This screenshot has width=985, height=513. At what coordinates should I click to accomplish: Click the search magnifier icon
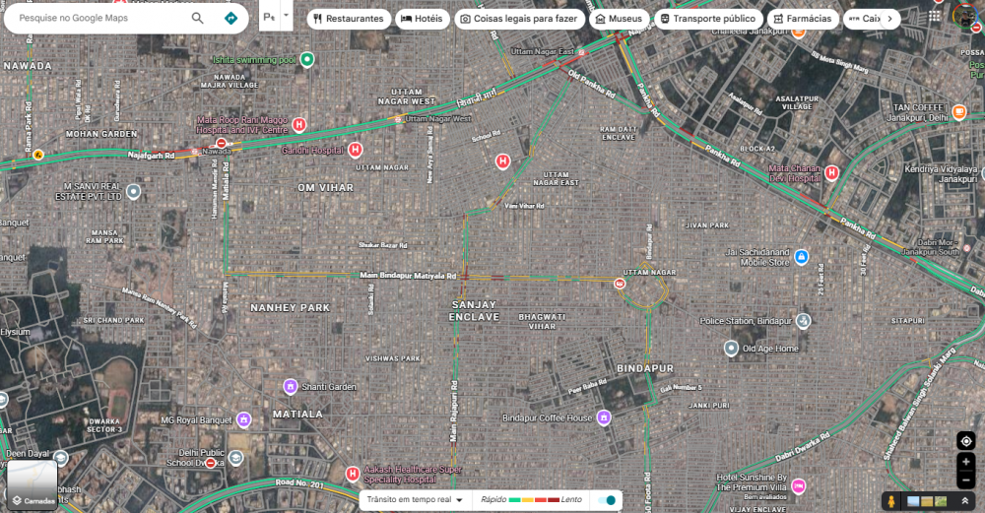pos(197,18)
